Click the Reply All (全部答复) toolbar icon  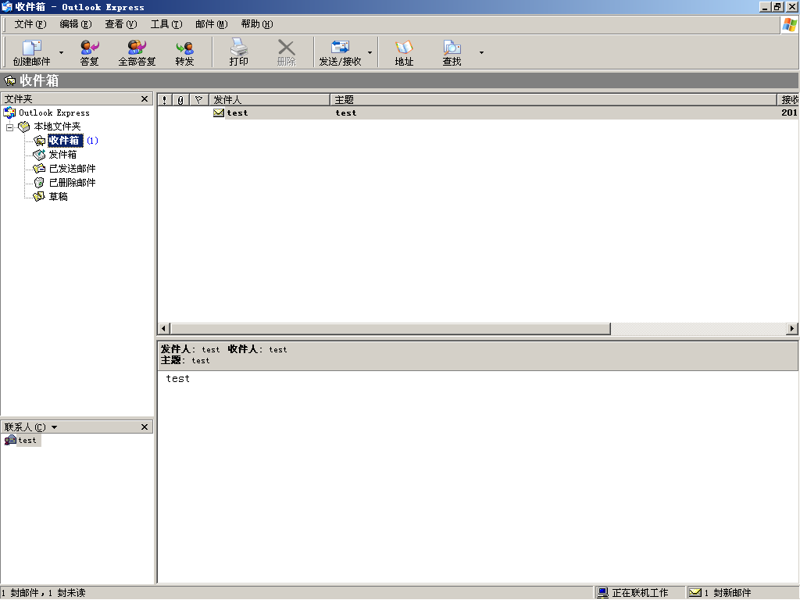click(x=137, y=52)
